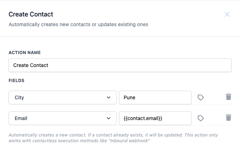Click the subtitle under the Create Contact heading
240x148 pixels.
(78, 25)
